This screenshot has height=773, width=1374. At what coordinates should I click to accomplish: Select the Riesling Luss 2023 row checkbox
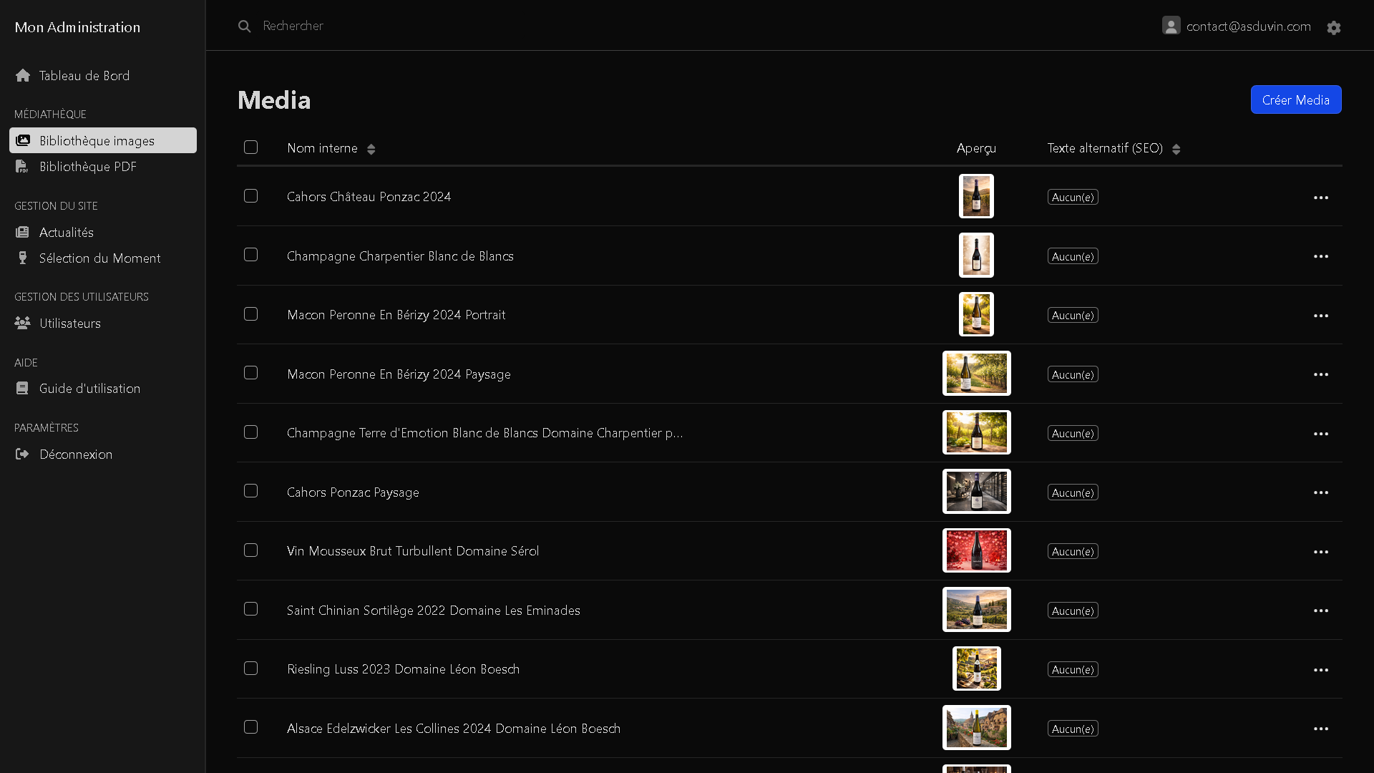[250, 669]
